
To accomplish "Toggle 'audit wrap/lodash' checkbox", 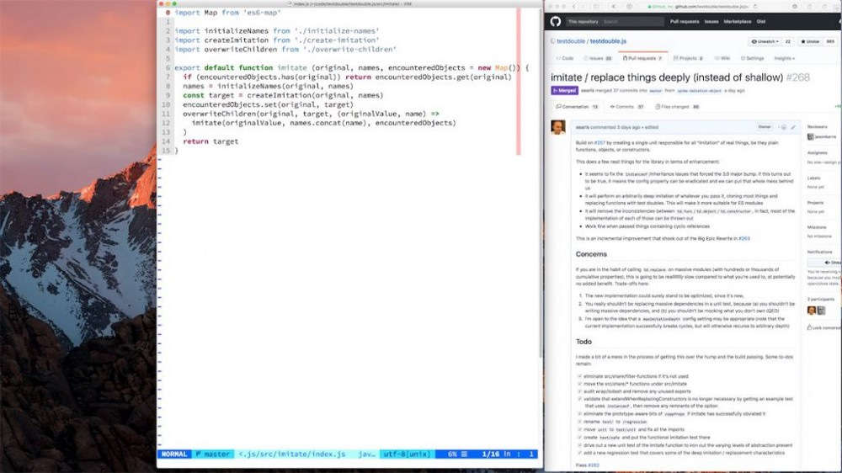I will [579, 391].
